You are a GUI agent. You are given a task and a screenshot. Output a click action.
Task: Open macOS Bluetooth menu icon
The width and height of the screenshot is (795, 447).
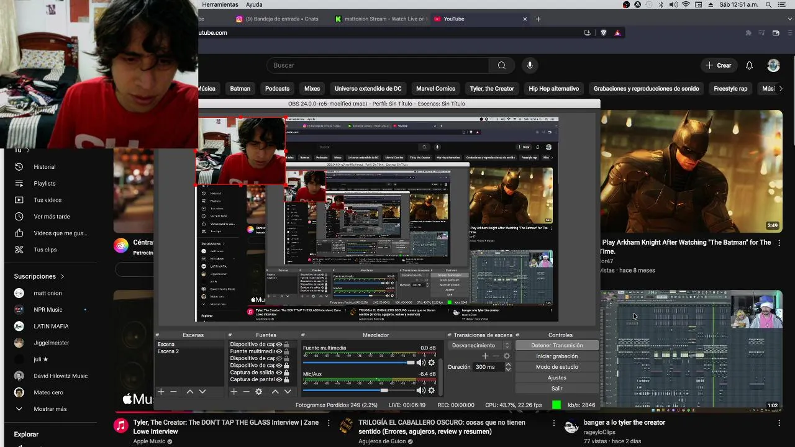[661, 4]
